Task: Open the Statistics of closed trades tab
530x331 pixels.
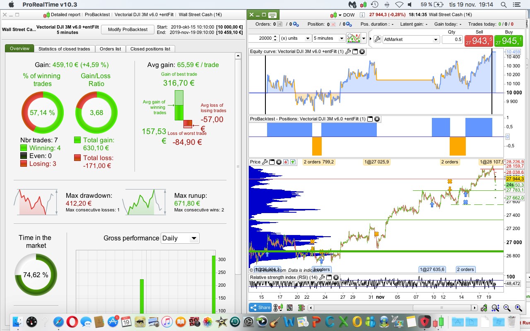Action: [64, 49]
